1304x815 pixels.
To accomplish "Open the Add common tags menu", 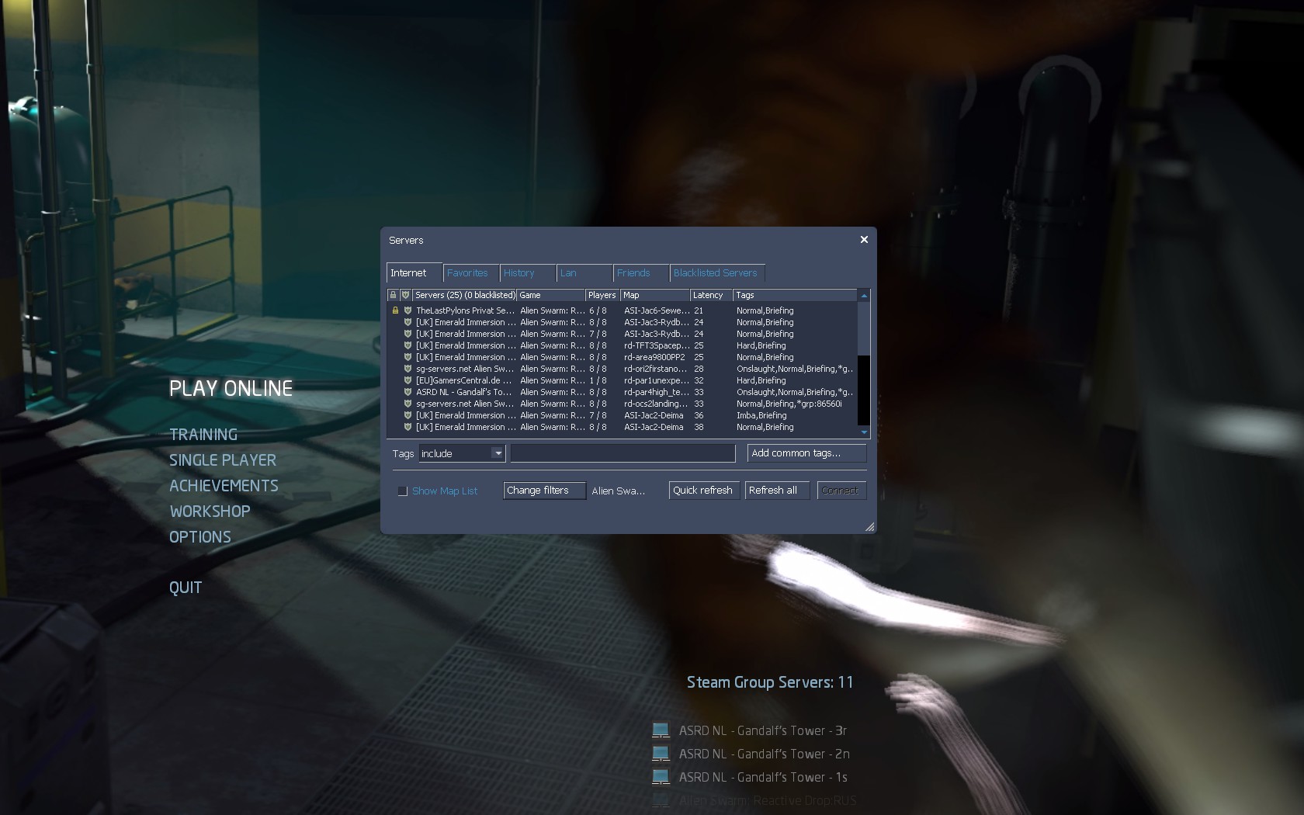I will click(806, 453).
